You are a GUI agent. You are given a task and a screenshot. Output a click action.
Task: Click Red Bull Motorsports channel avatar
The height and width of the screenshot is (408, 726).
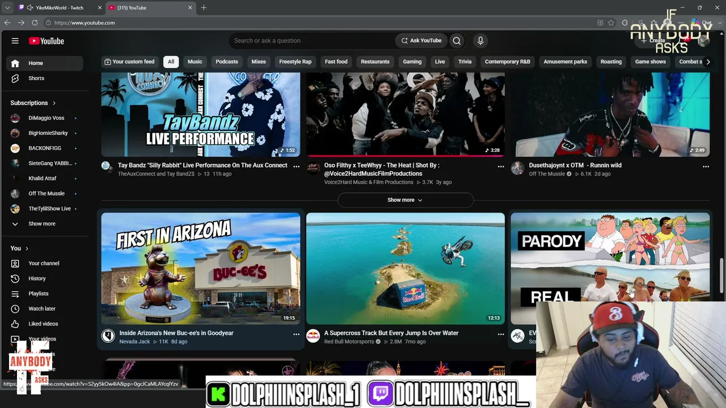(x=313, y=336)
